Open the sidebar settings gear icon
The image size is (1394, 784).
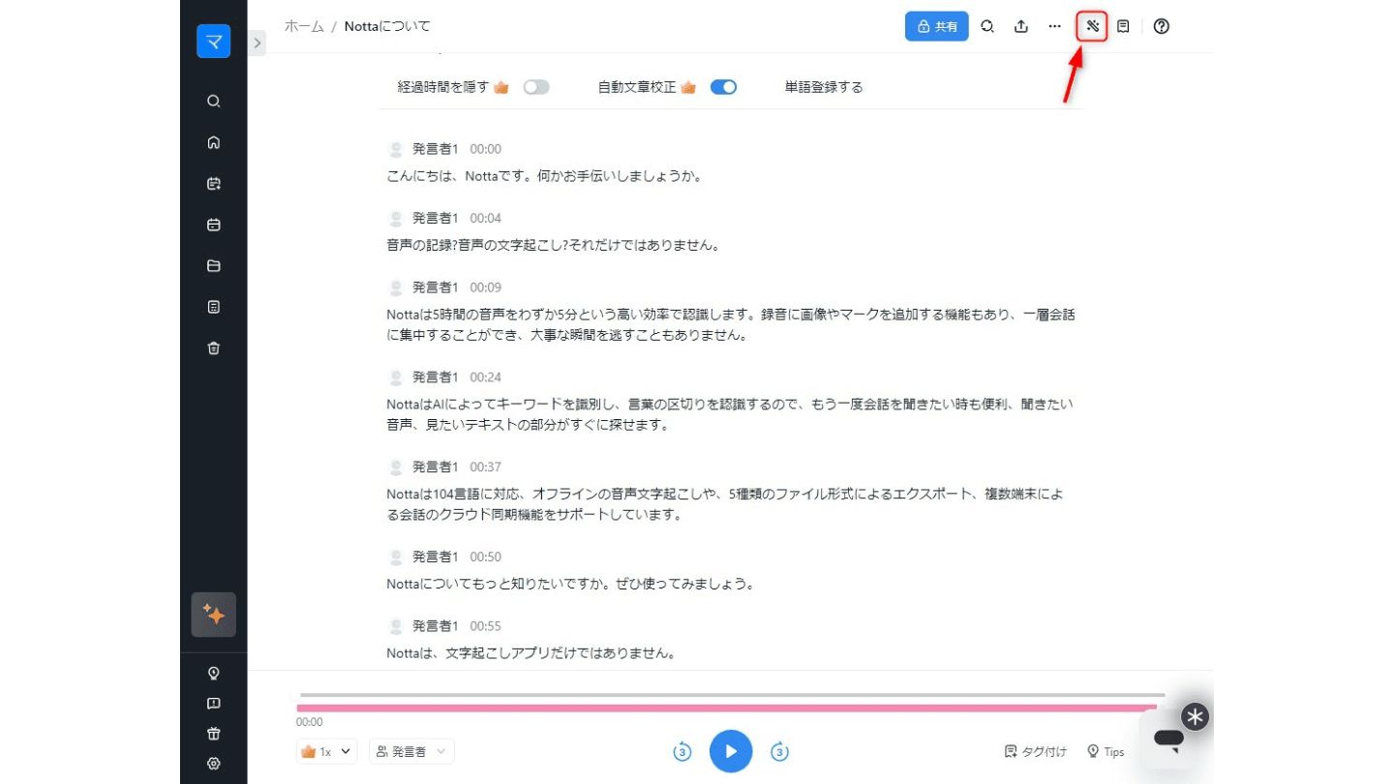tap(214, 763)
